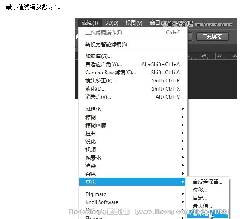Expand the 风格化 submenu
The height and width of the screenshot is (219, 250).
(133, 109)
